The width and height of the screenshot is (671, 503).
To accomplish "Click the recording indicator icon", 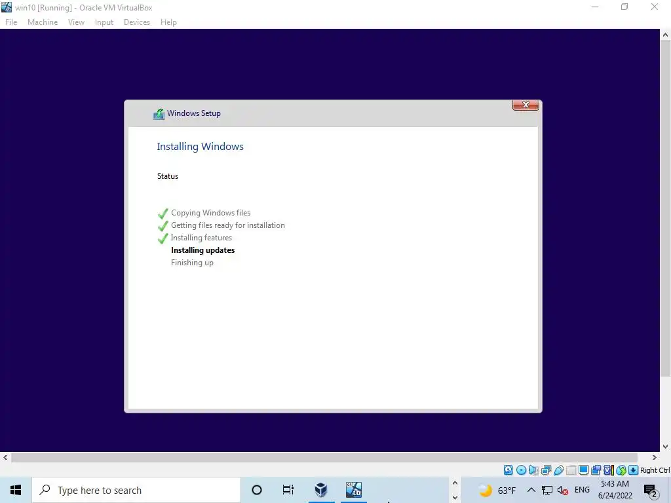I will [596, 470].
